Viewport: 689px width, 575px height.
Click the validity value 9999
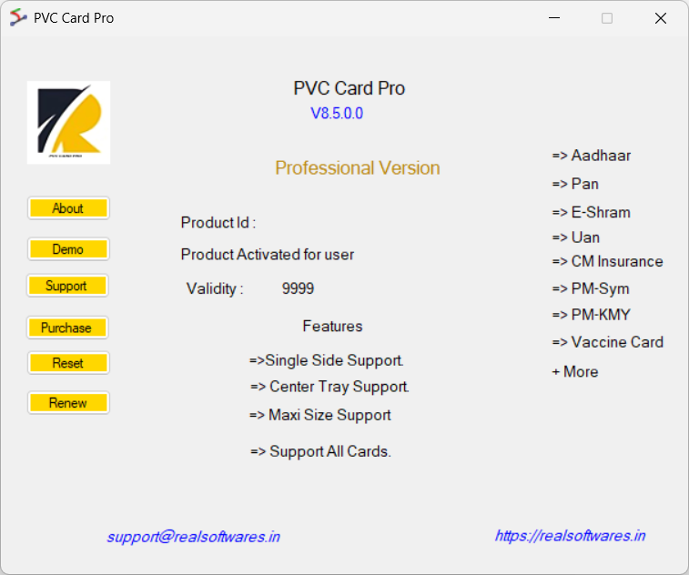click(x=298, y=288)
